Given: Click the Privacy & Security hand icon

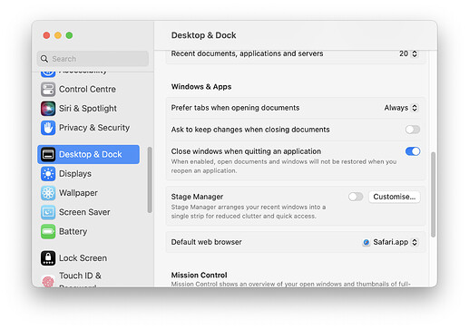Looking at the screenshot, I should pyautogui.click(x=48, y=128).
